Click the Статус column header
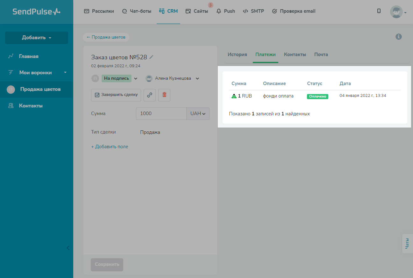Viewport: 413px width, 278px height. pyautogui.click(x=315, y=84)
